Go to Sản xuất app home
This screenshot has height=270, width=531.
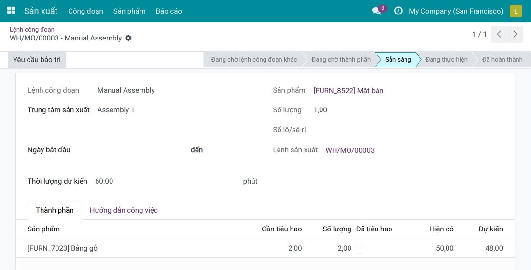click(x=41, y=11)
